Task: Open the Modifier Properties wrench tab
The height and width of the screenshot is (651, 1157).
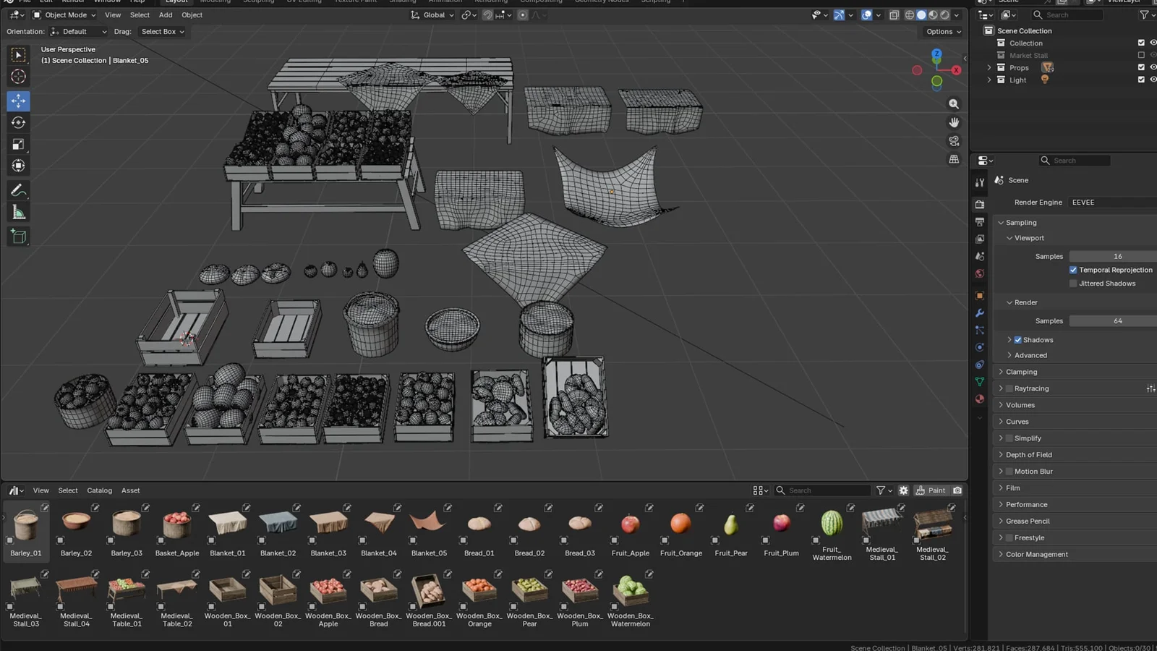Action: click(979, 313)
